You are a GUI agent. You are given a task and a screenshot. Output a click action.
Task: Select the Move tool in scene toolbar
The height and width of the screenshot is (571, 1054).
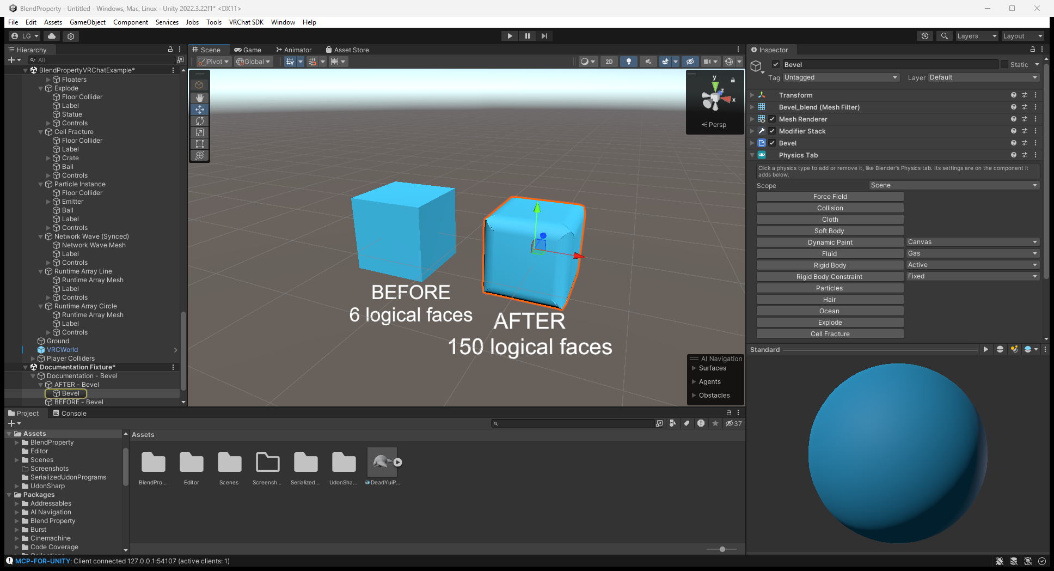click(x=200, y=109)
